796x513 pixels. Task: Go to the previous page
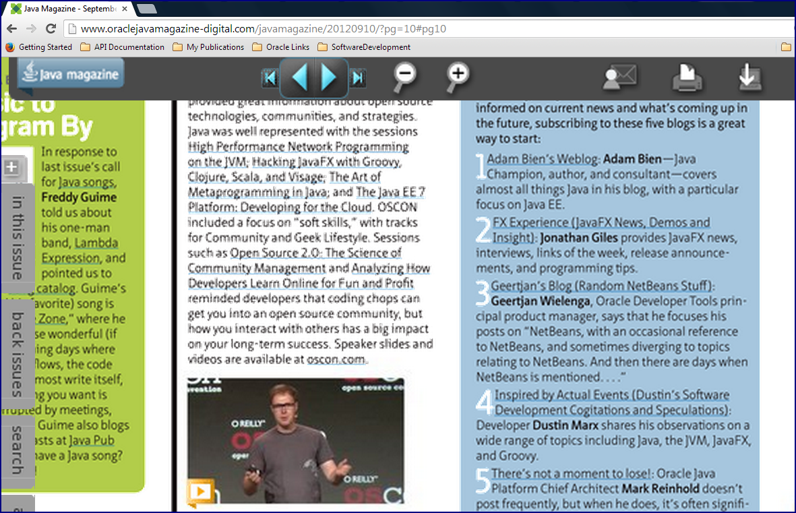coord(299,78)
